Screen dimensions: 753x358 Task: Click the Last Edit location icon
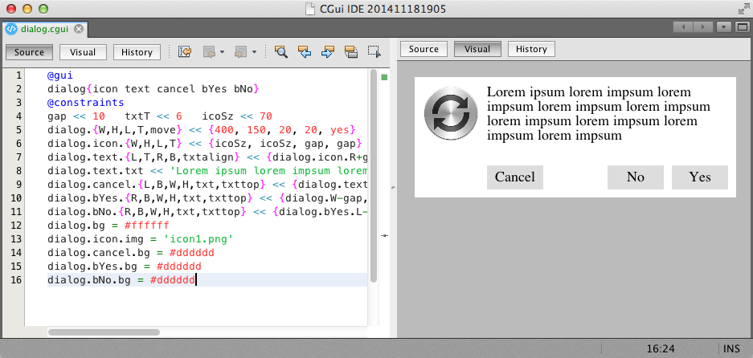click(x=185, y=52)
